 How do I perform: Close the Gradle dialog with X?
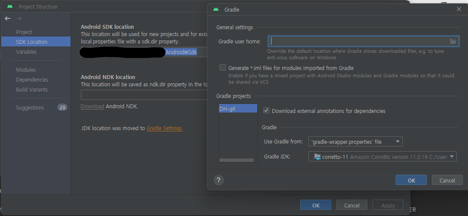459,9
